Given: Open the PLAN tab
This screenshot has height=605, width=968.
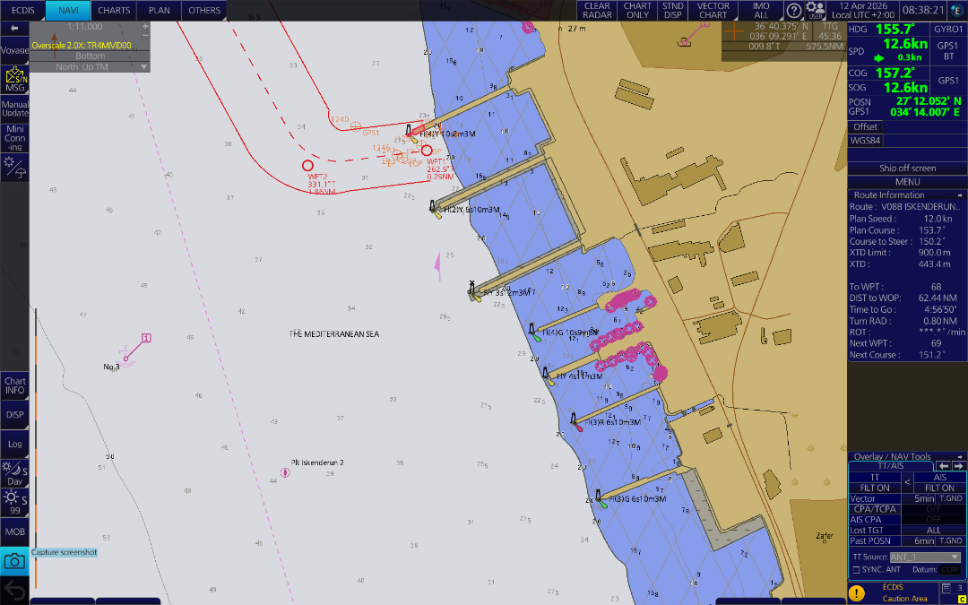Looking at the screenshot, I should 159,11.
